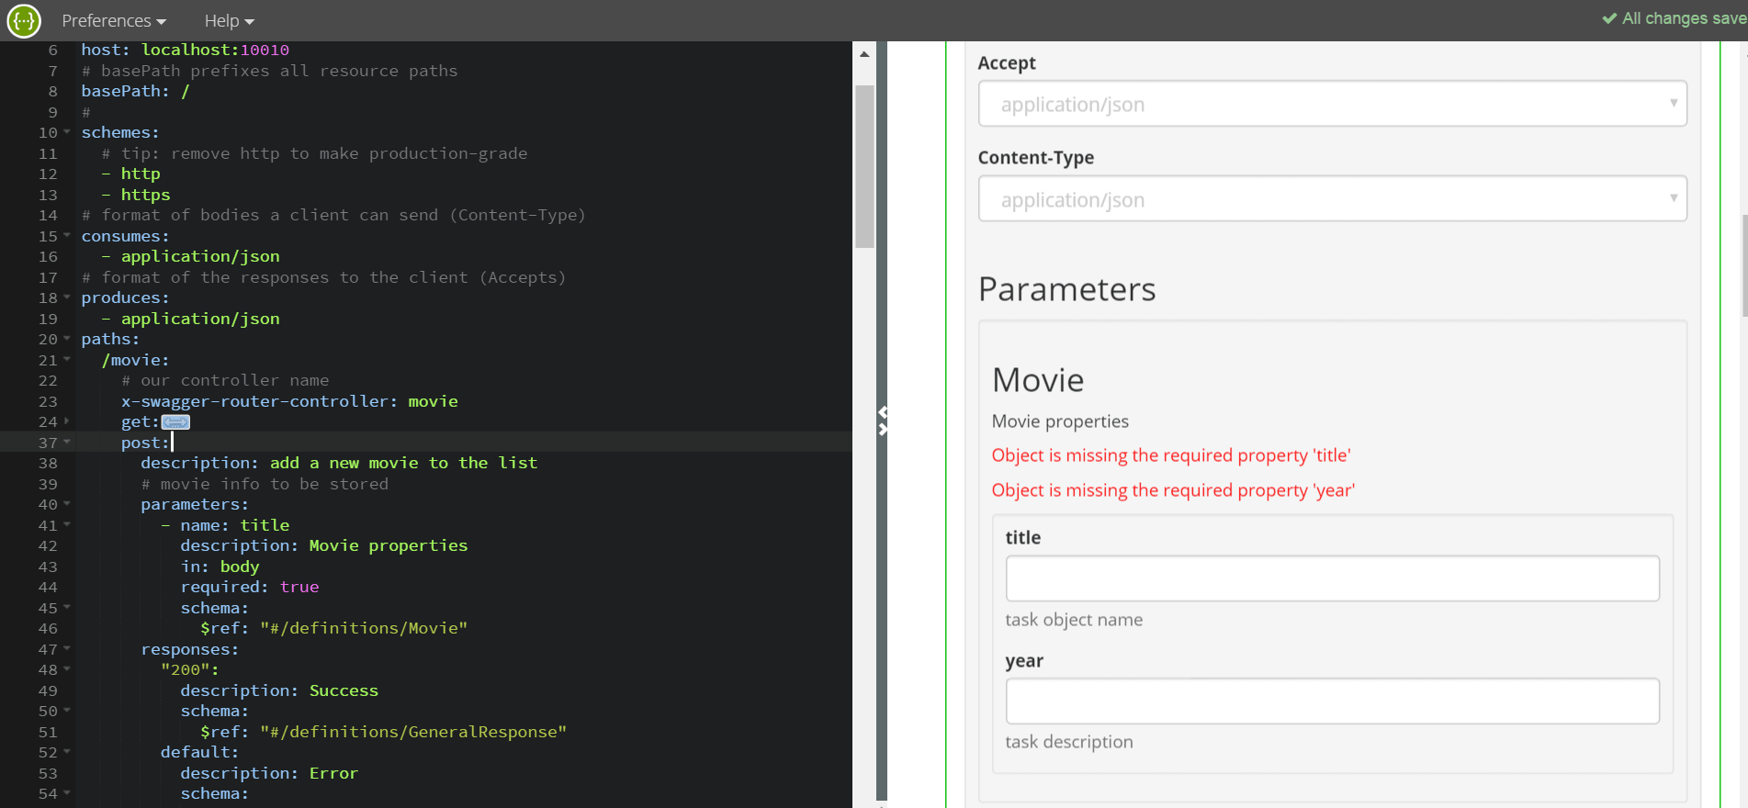
Task: Open the Accept dropdown
Action: tap(1332, 104)
